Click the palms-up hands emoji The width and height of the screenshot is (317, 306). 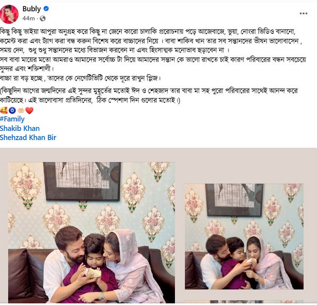tap(21, 110)
